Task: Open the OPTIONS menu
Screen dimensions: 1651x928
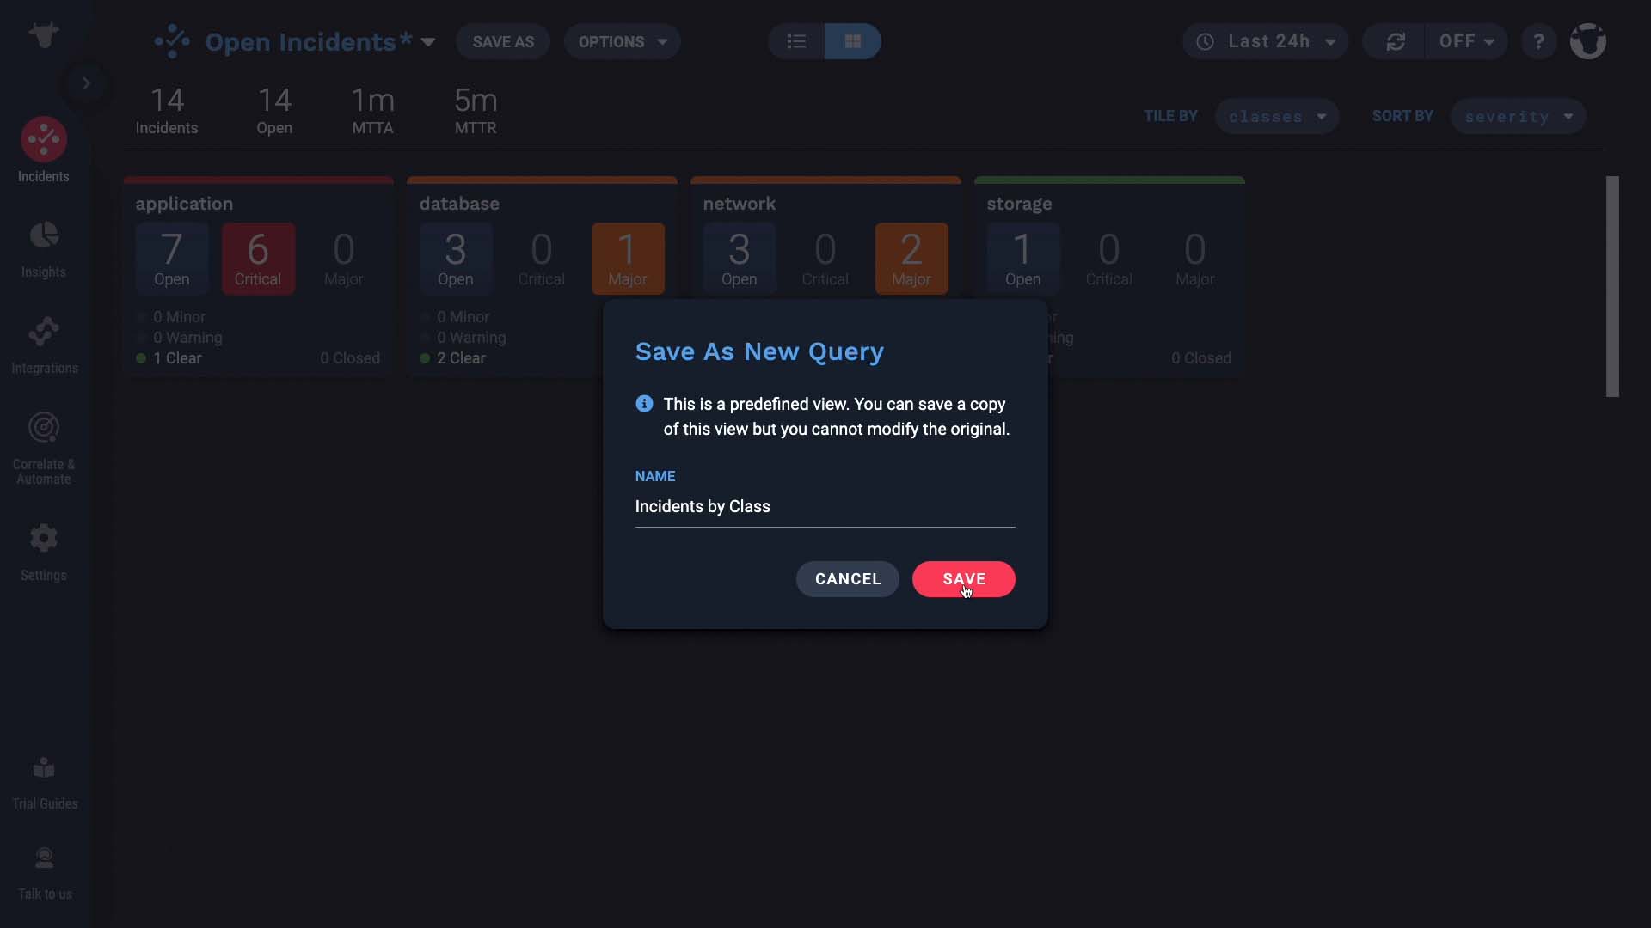Action: 620,42
